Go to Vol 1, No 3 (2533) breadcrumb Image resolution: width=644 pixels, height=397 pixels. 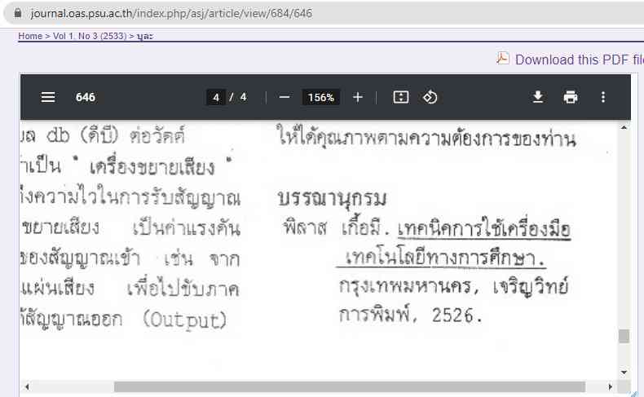tap(90, 37)
